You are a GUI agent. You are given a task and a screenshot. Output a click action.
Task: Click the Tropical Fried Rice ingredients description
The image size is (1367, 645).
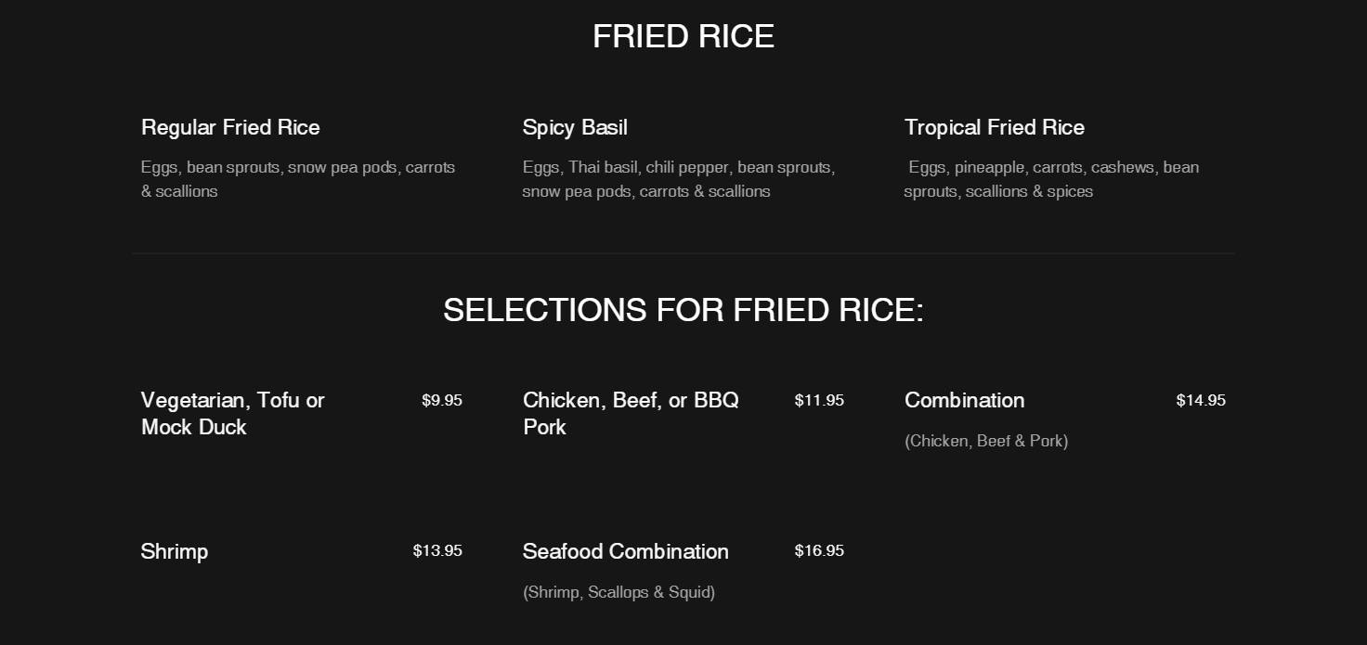[x=1051, y=179]
